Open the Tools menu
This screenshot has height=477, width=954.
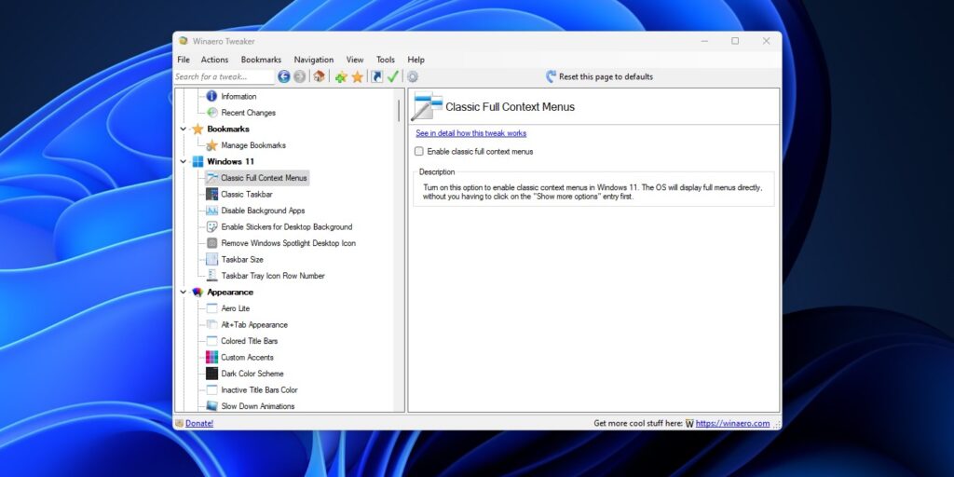(386, 60)
